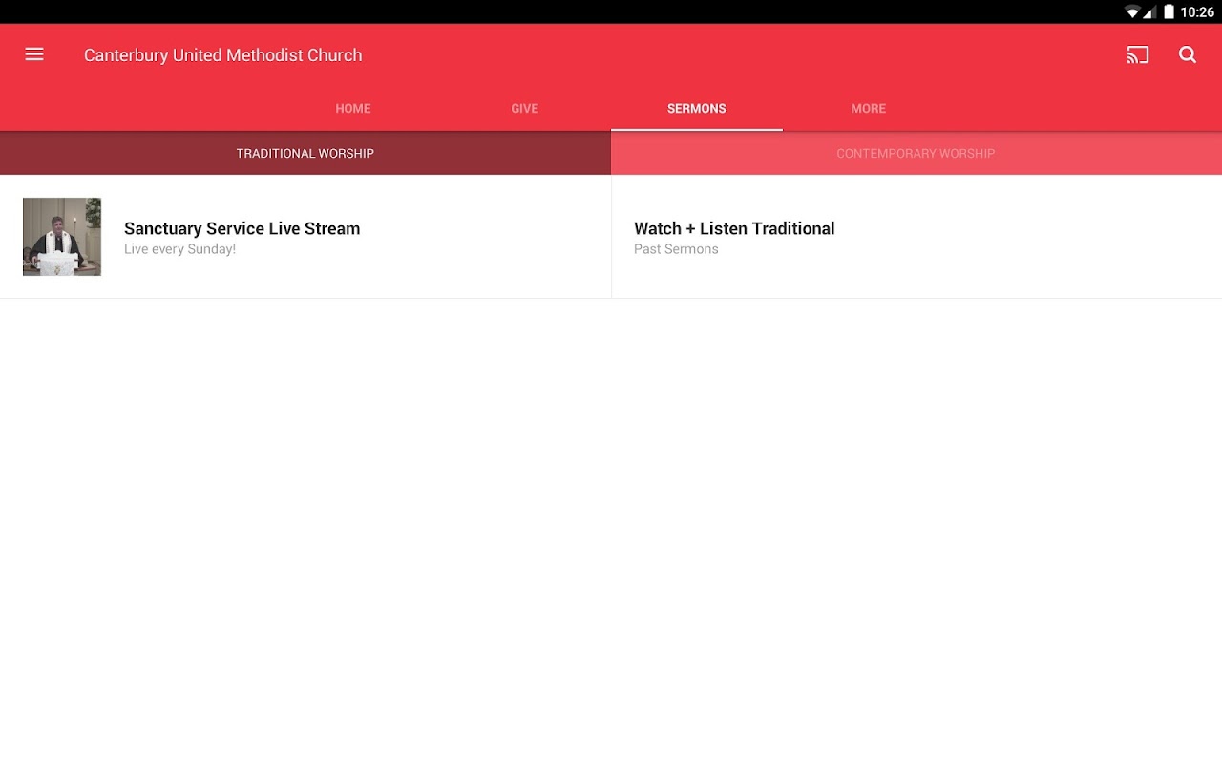This screenshot has height=764, width=1222.
Task: Tap the Cast screen icon
Action: pos(1137,54)
